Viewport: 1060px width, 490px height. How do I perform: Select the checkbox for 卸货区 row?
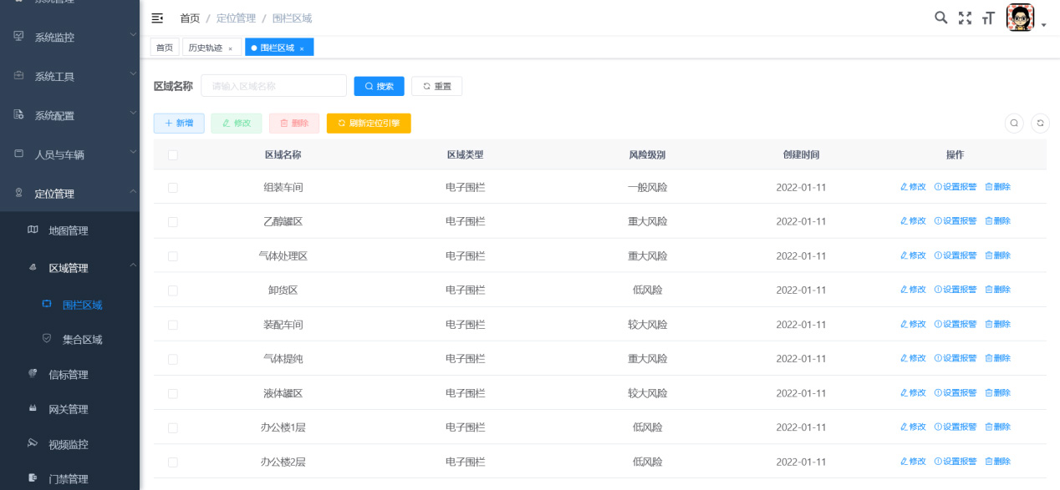(173, 290)
